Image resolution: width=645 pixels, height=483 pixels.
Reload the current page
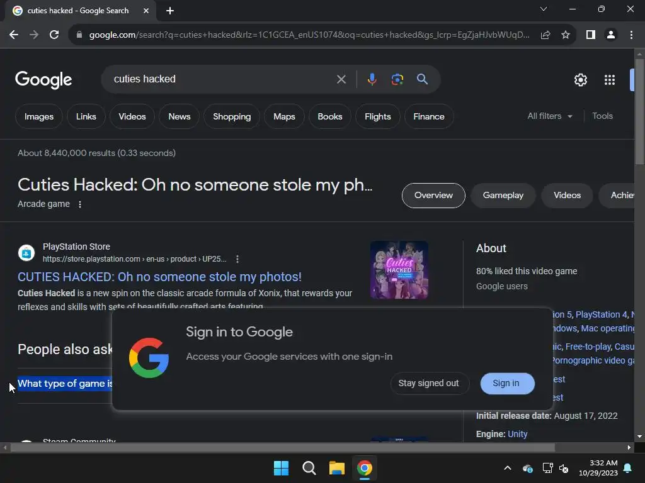(x=54, y=35)
